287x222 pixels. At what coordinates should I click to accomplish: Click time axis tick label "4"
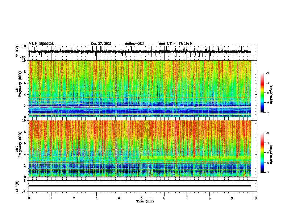tap(119, 198)
